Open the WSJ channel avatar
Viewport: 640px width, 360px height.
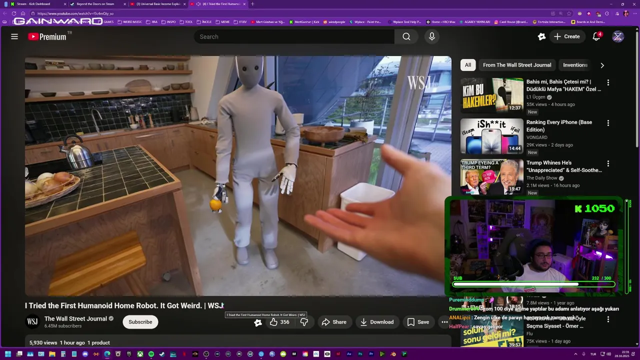32,321
